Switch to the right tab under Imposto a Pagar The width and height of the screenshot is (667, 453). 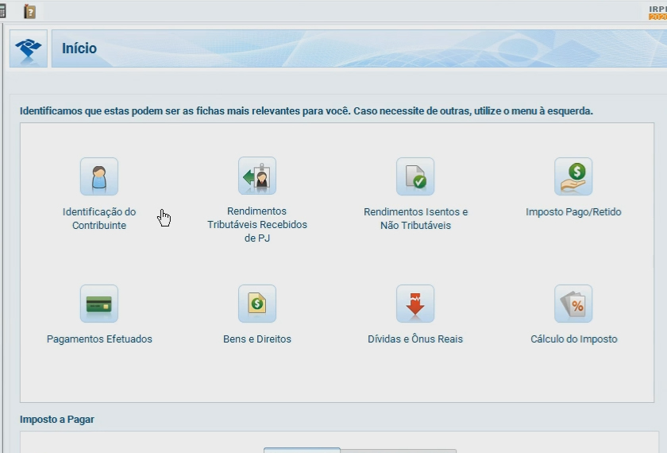tap(399, 451)
